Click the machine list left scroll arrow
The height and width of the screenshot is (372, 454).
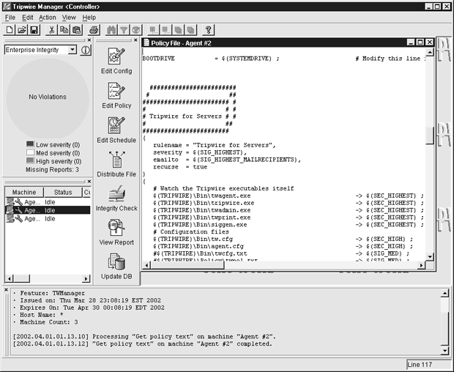coord(10,278)
